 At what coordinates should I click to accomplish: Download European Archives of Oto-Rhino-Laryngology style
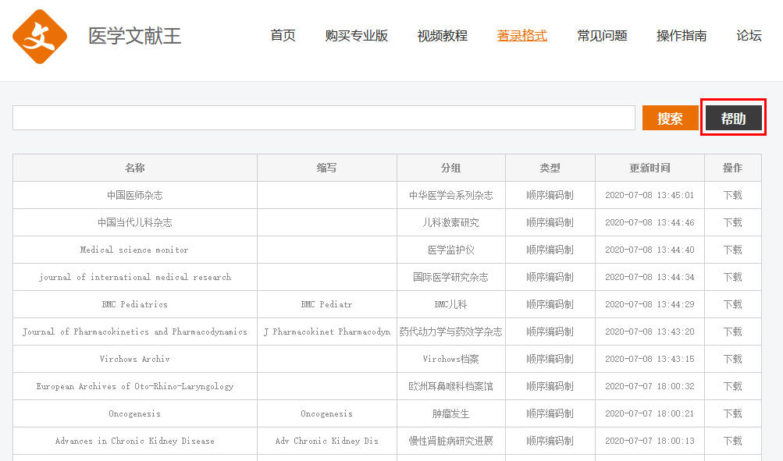(x=732, y=386)
